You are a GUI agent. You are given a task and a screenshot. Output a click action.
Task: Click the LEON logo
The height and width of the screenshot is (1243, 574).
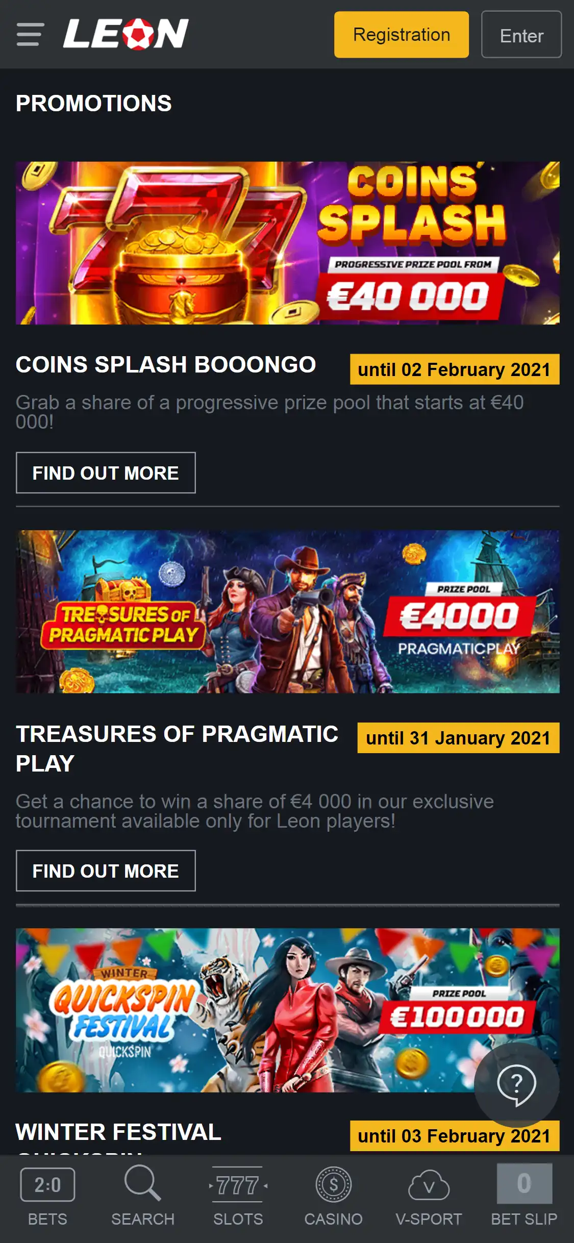[x=126, y=34]
